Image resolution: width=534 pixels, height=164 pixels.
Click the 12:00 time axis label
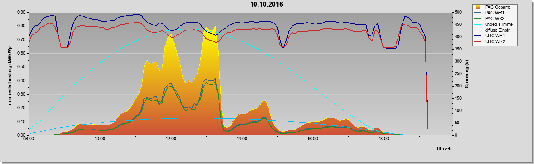click(171, 139)
